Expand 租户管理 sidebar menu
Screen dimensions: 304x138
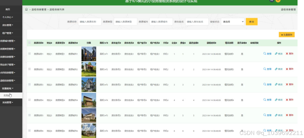pos(8,33)
